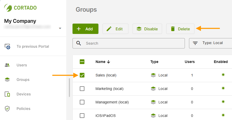Image resolution: width=232 pixels, height=120 pixels.
Task: Click the Local type icon for Management
Action: point(153,102)
